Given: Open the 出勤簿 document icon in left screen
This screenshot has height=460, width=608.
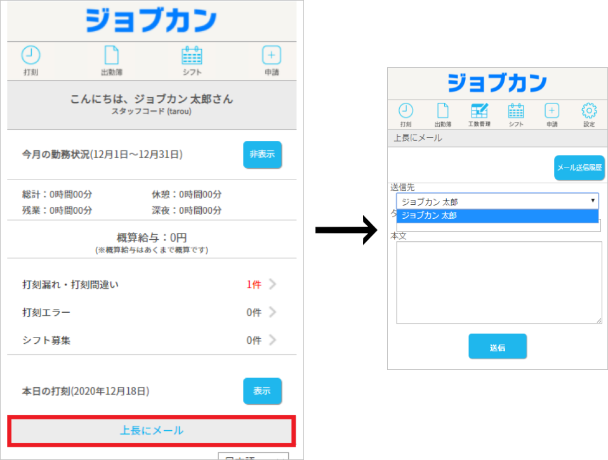Looking at the screenshot, I should coord(112,55).
